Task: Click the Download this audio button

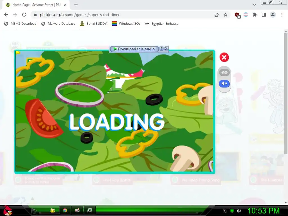Action: click(134, 49)
